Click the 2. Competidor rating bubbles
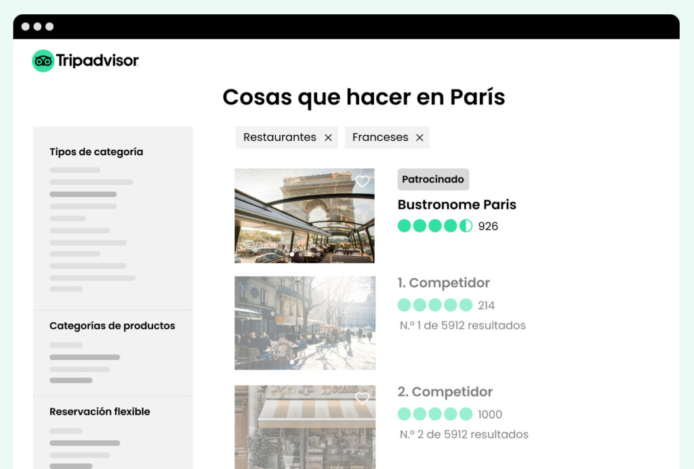Viewport: 694px width, 469px height. pos(435,413)
